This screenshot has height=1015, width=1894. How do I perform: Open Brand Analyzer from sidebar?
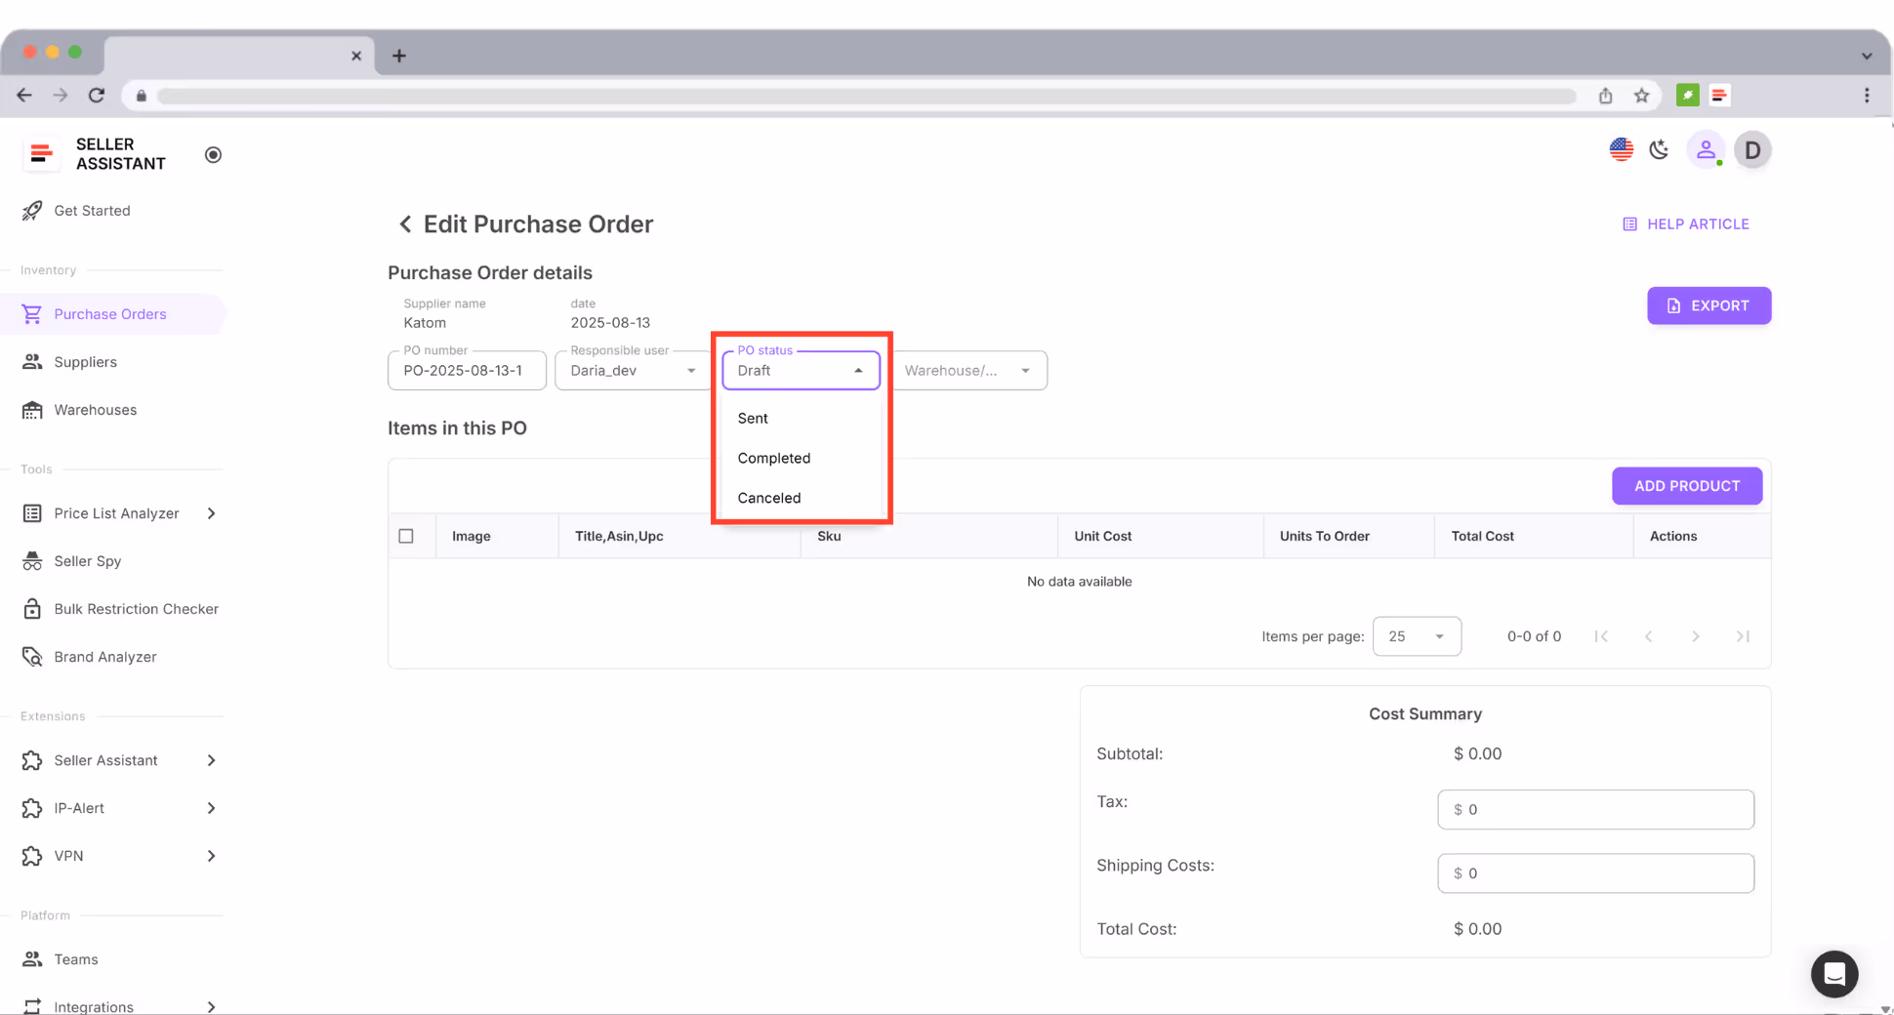click(104, 657)
